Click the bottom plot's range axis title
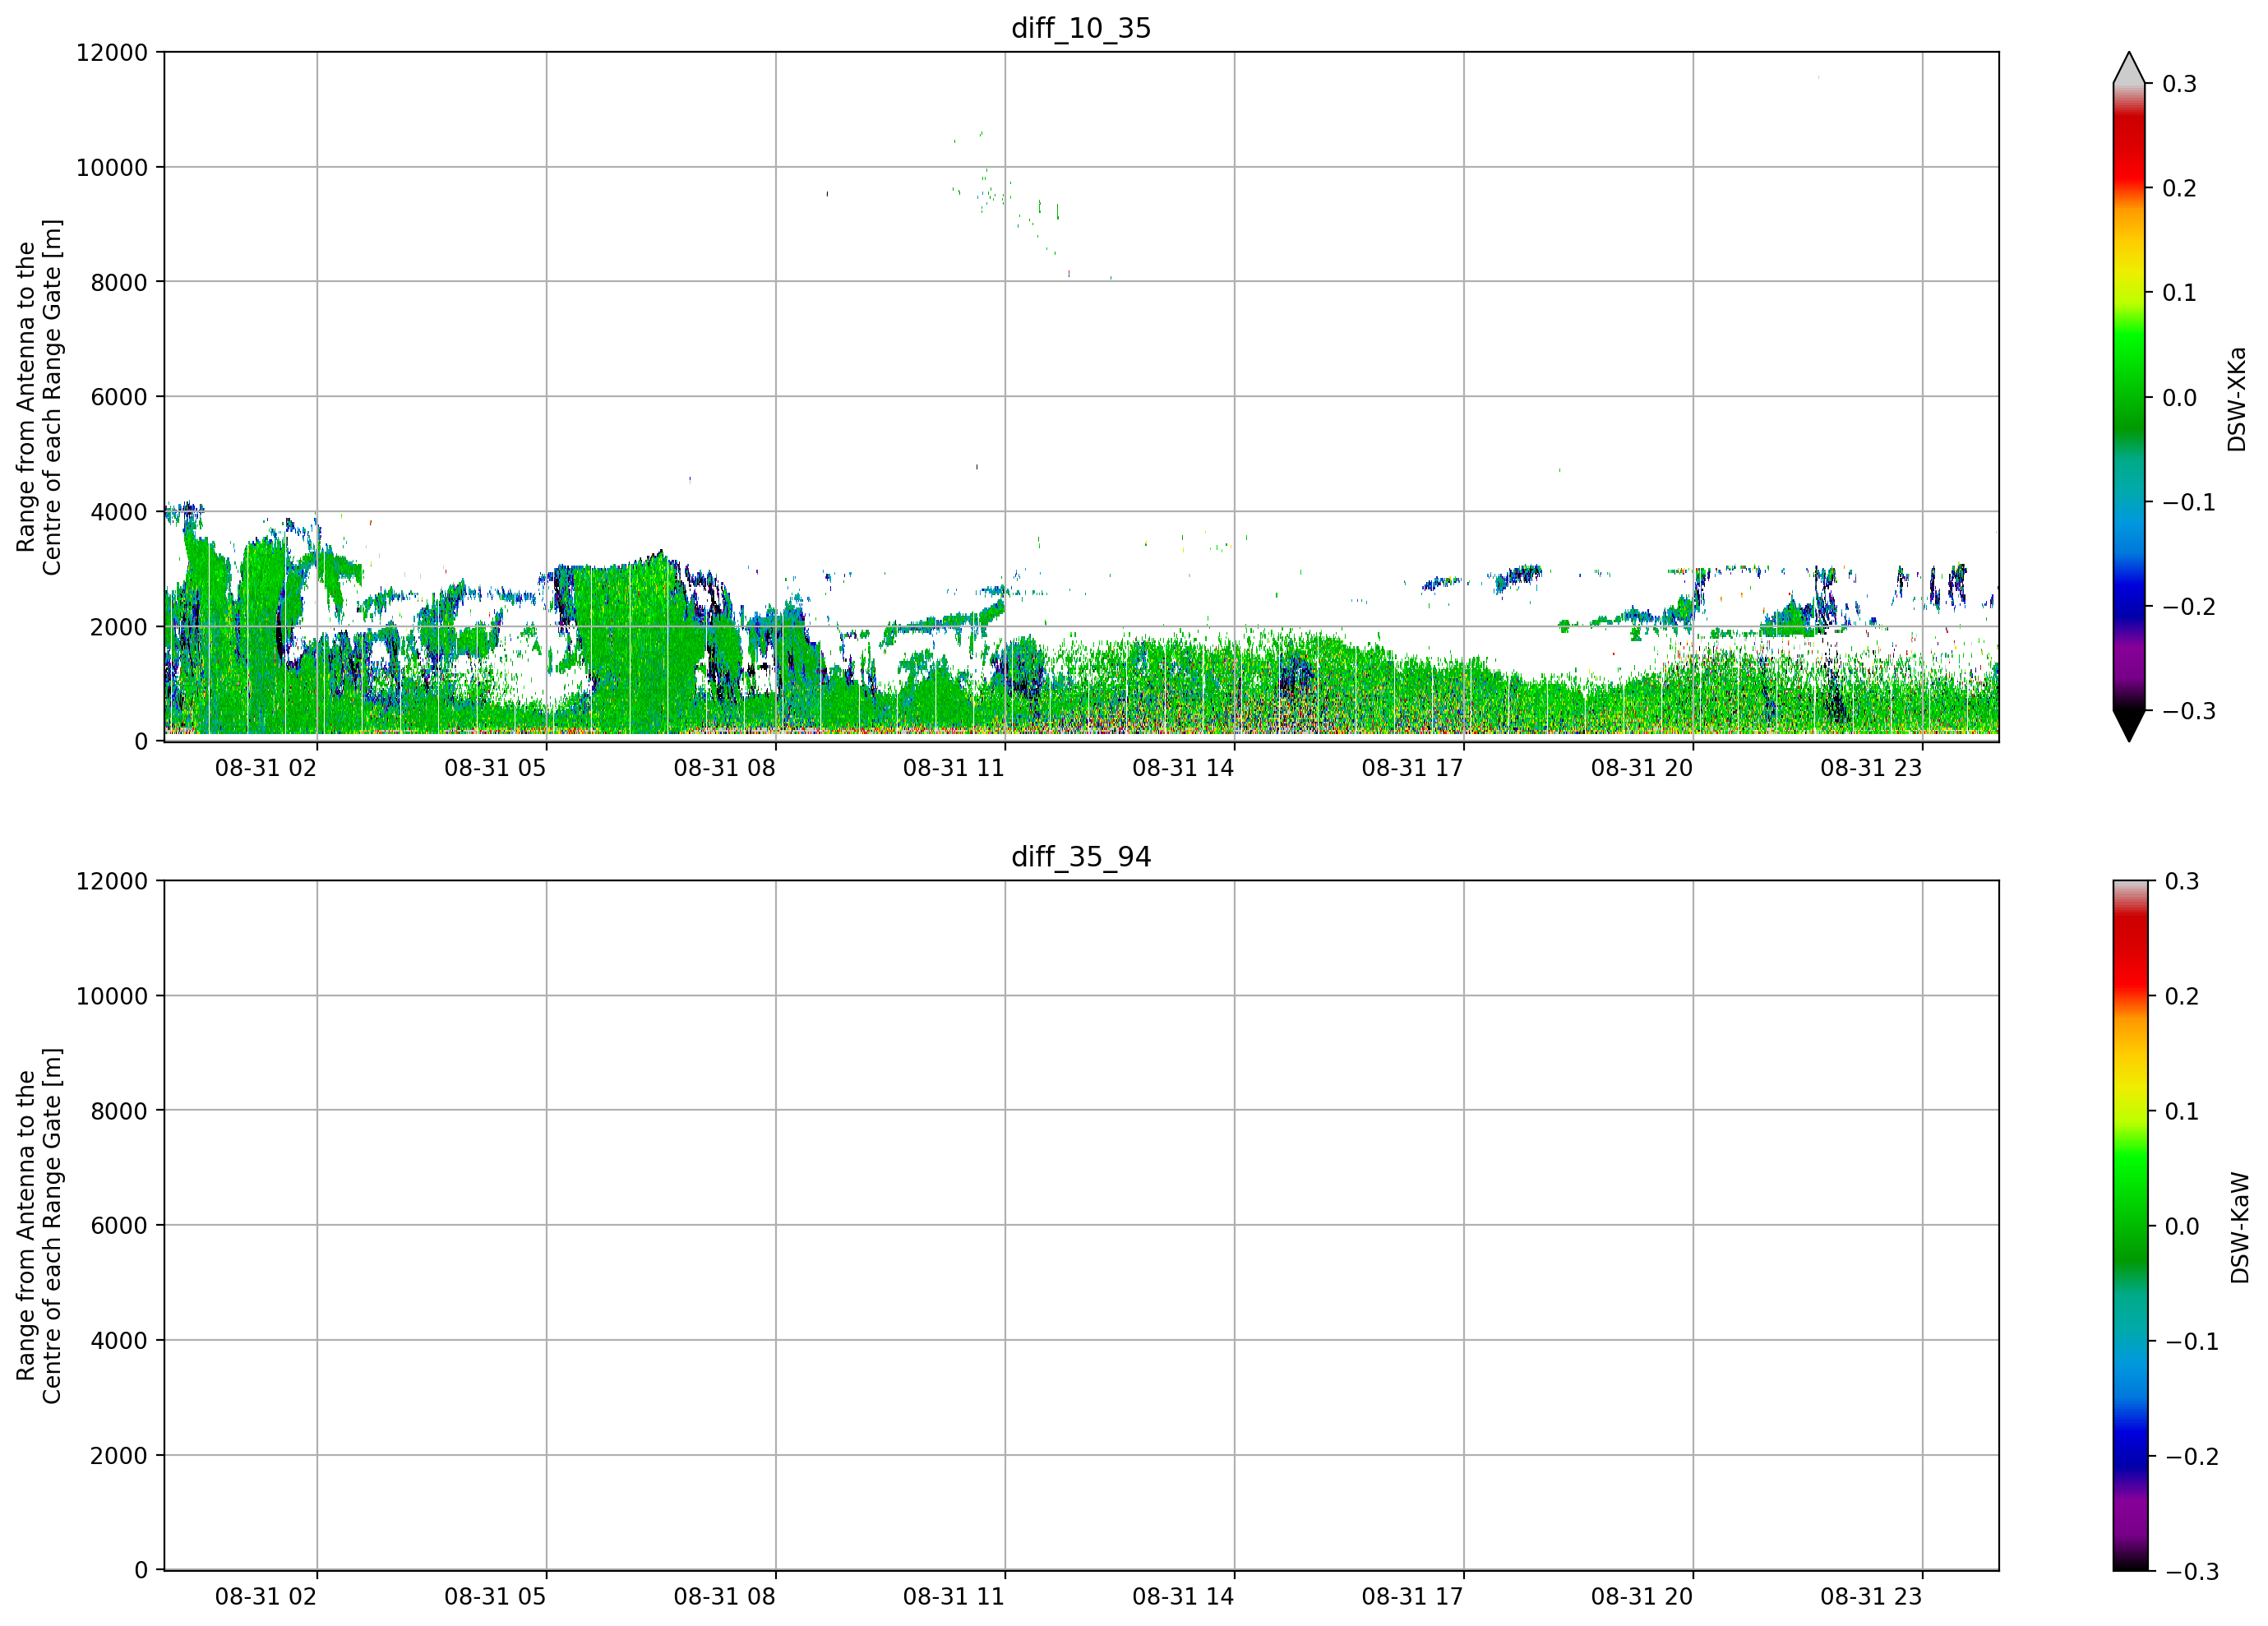Screen dimensions: 2268x1626 pyautogui.click(x=39, y=1226)
